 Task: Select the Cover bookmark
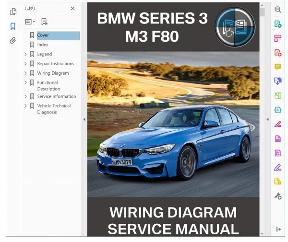pyautogui.click(x=58, y=35)
